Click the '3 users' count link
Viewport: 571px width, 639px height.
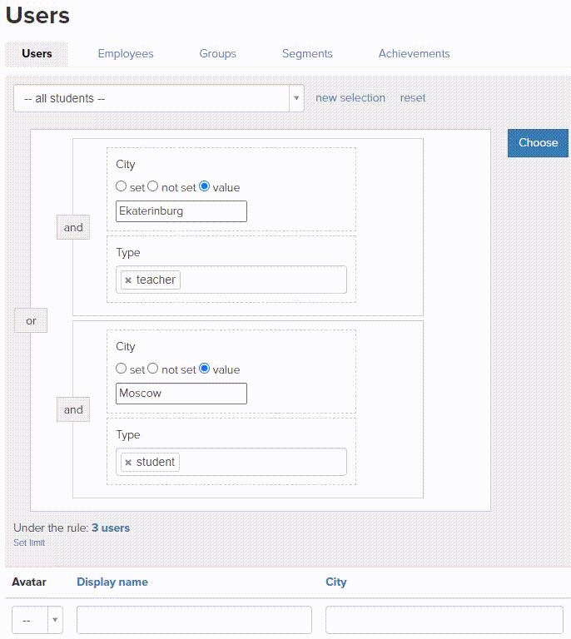click(x=111, y=528)
